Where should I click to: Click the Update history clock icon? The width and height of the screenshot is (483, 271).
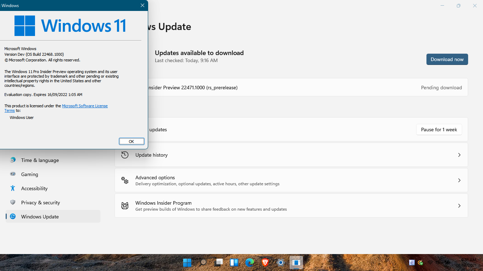[125, 155]
